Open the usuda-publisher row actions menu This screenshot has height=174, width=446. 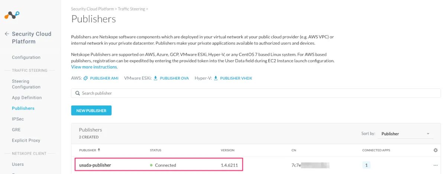click(x=436, y=165)
